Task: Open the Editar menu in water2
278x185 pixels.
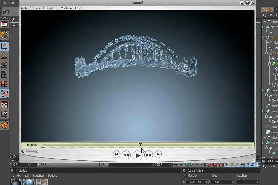Action: coord(37,8)
